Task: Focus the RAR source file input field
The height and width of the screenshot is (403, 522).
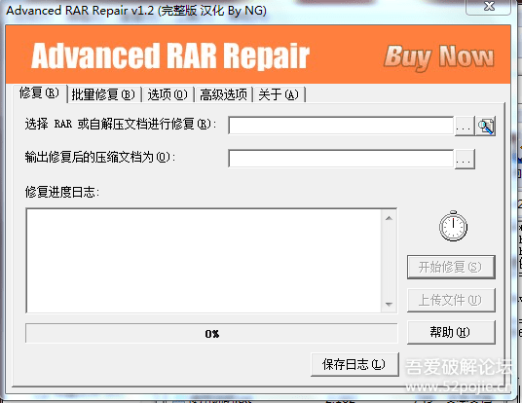Action: click(341, 126)
